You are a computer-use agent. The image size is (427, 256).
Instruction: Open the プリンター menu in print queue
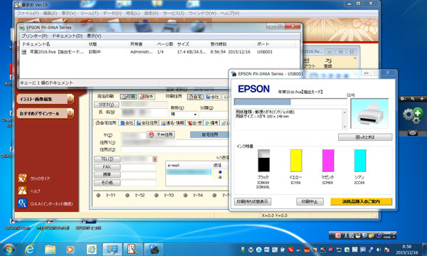[x=34, y=36]
